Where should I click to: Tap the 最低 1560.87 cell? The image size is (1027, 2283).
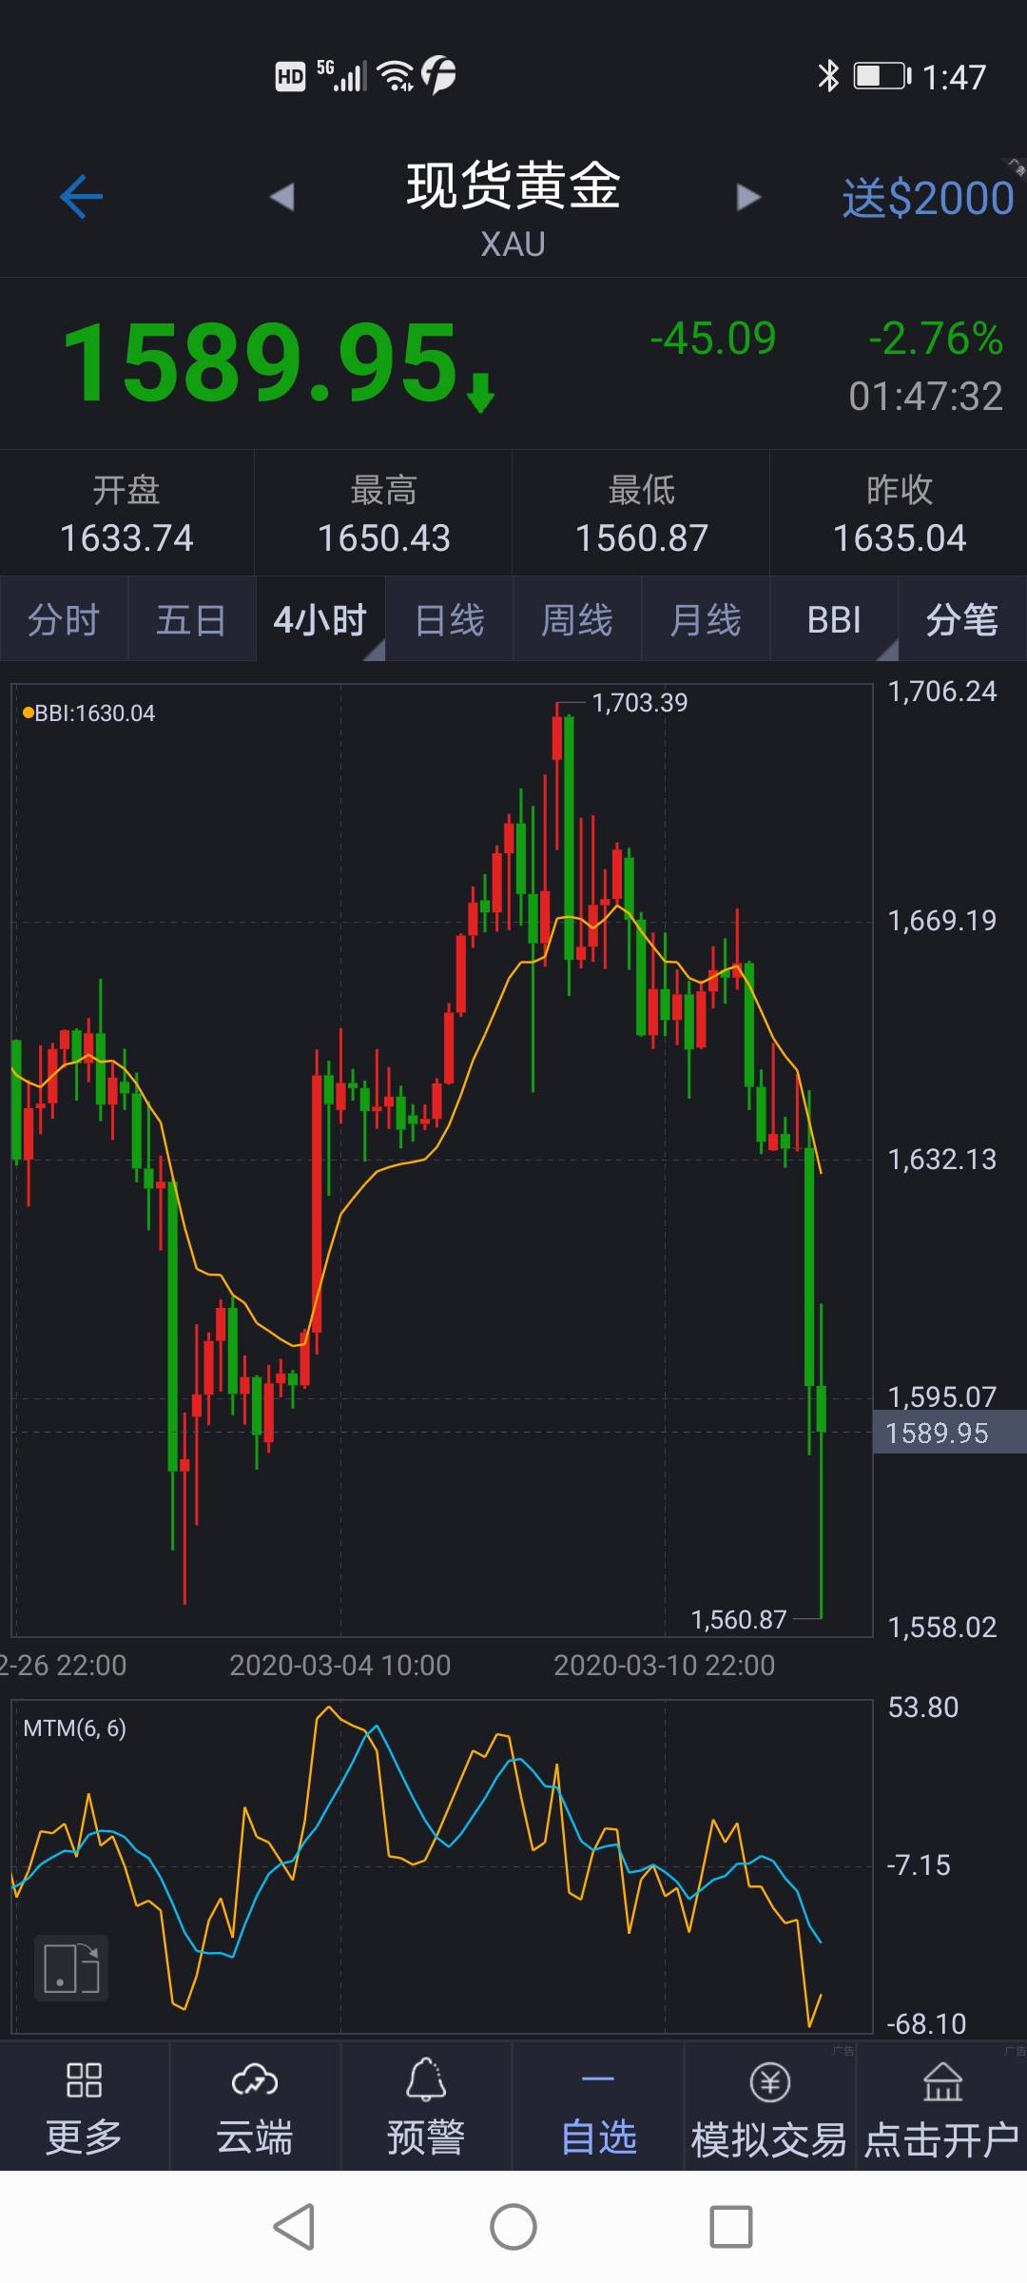tap(642, 514)
